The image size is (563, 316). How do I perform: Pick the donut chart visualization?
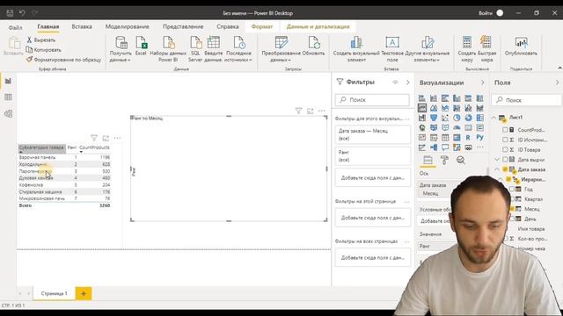468,118
